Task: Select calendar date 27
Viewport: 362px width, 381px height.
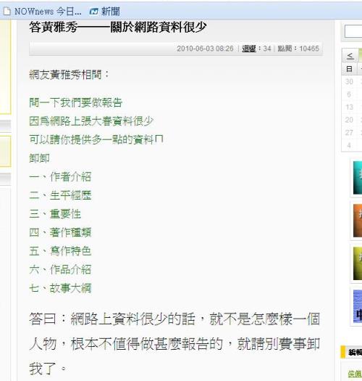Action: coord(349,133)
